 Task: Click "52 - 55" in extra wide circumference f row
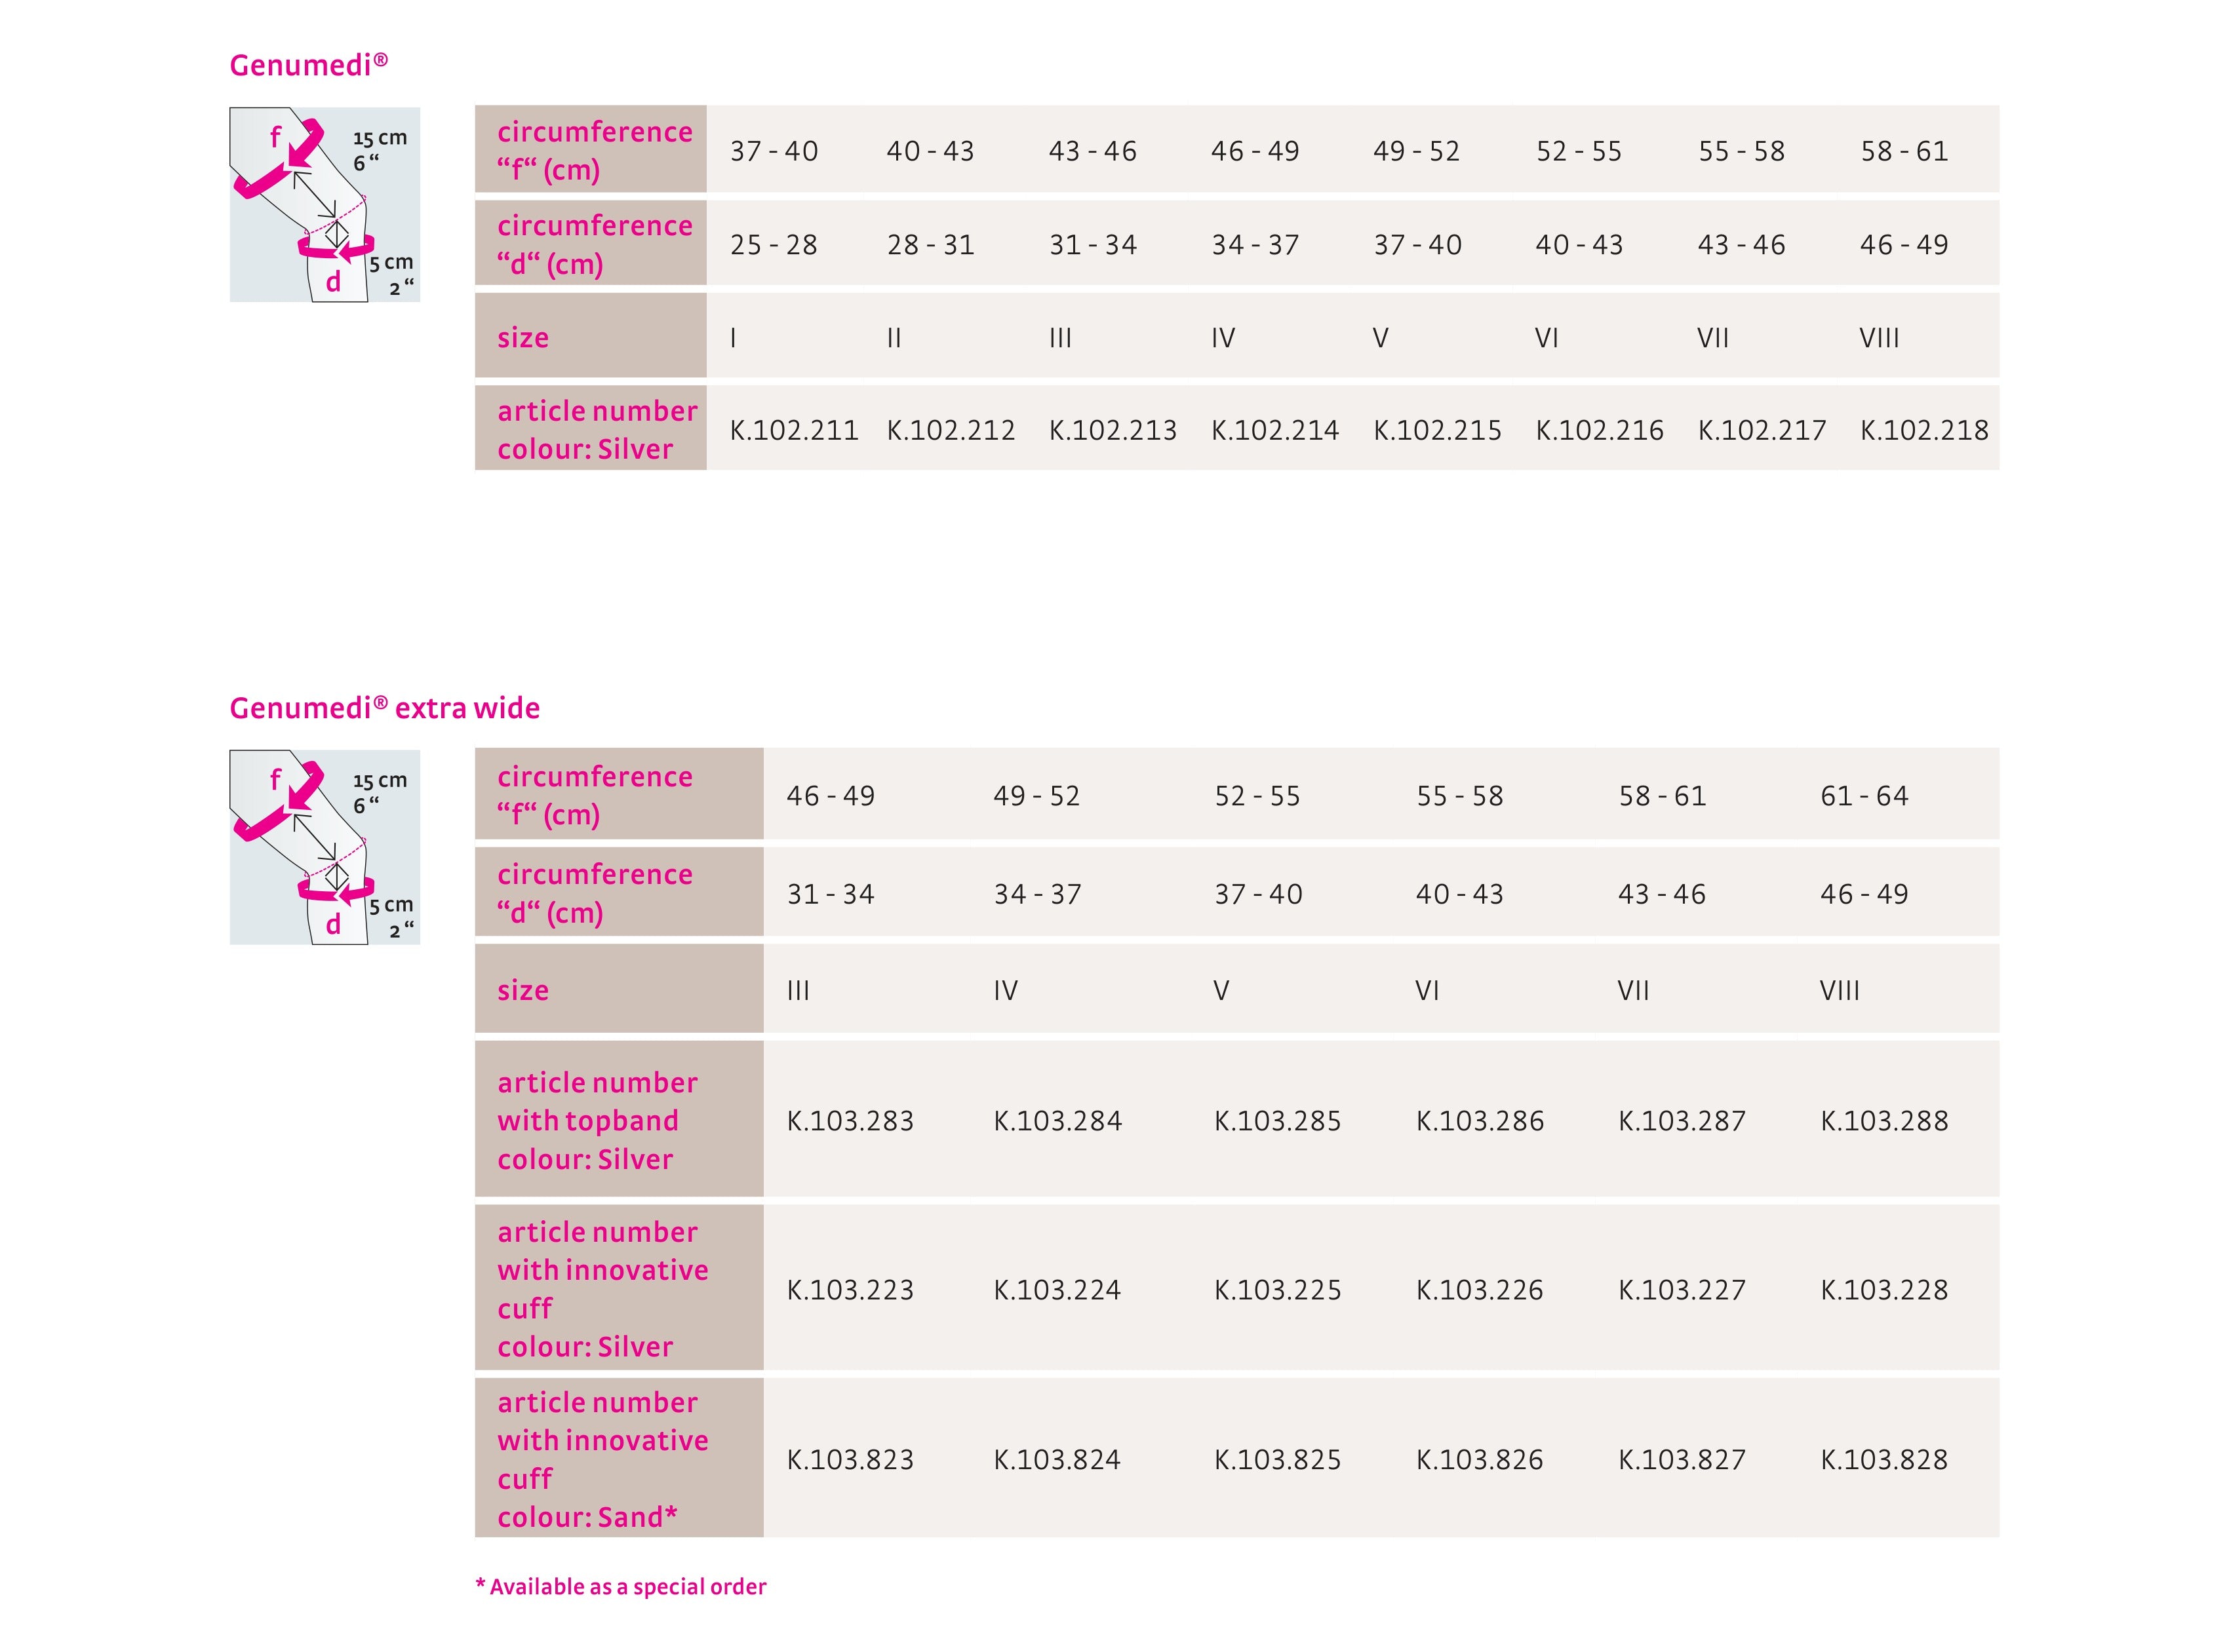1257,796
